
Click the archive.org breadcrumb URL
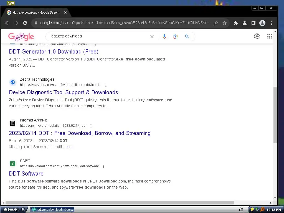(x=53, y=126)
